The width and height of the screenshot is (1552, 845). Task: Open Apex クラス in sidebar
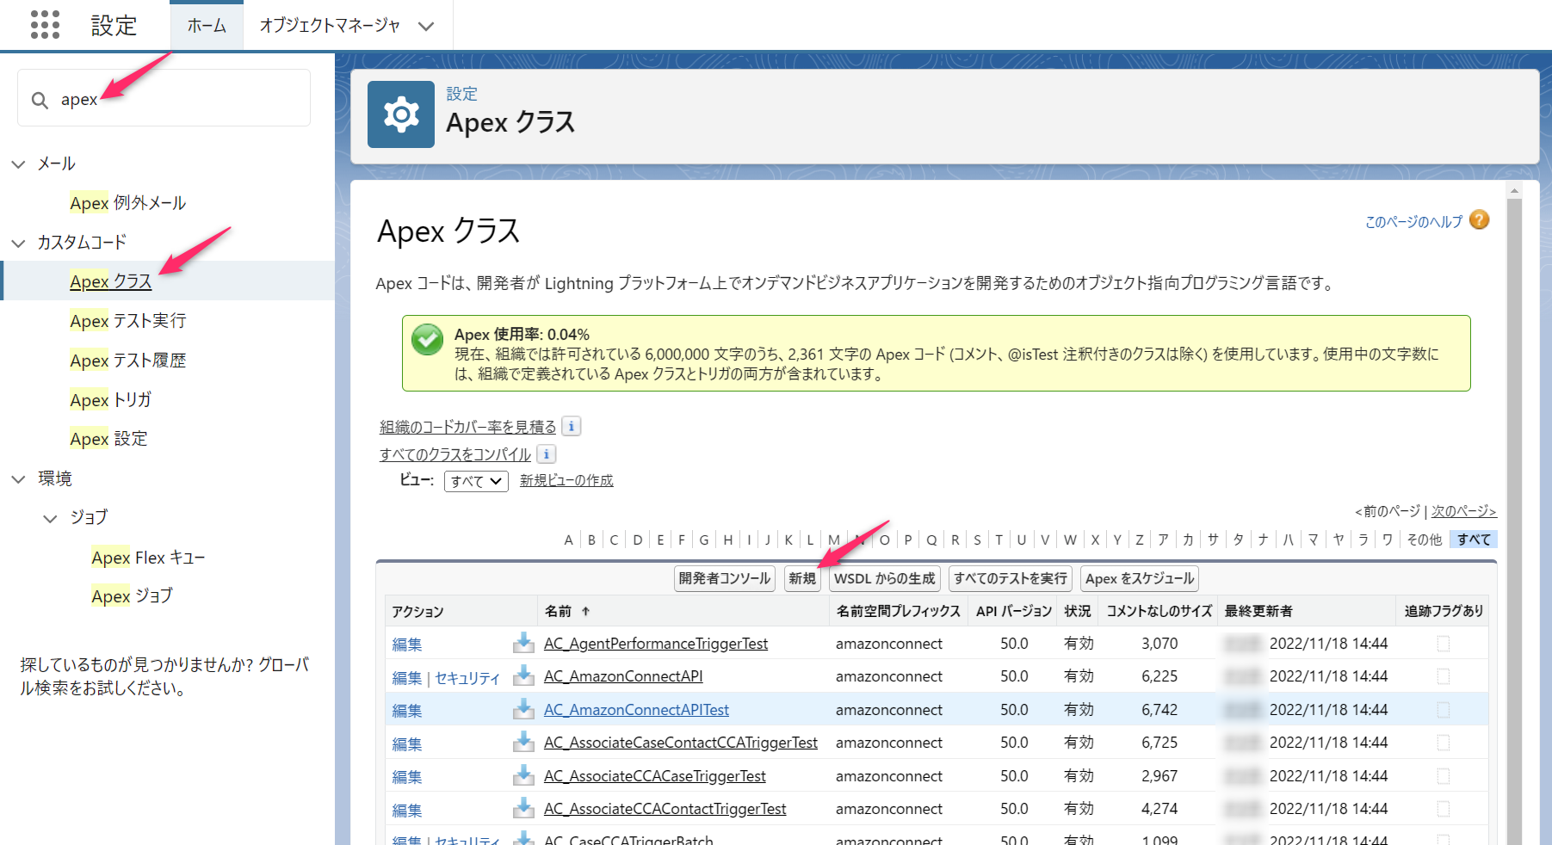111,281
